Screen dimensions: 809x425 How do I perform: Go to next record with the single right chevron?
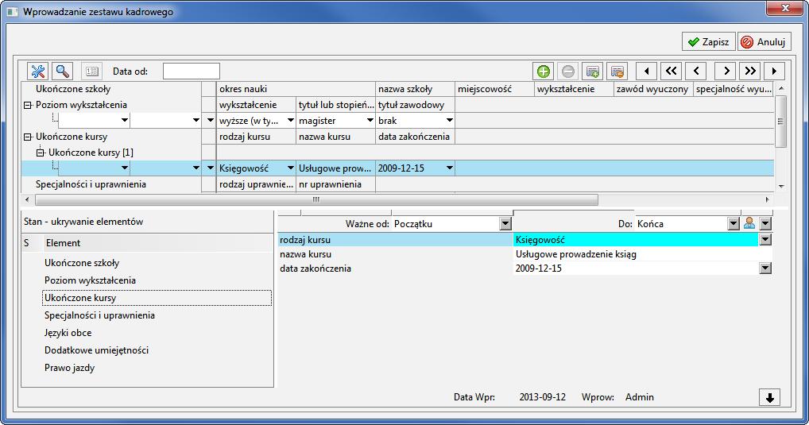(x=726, y=71)
